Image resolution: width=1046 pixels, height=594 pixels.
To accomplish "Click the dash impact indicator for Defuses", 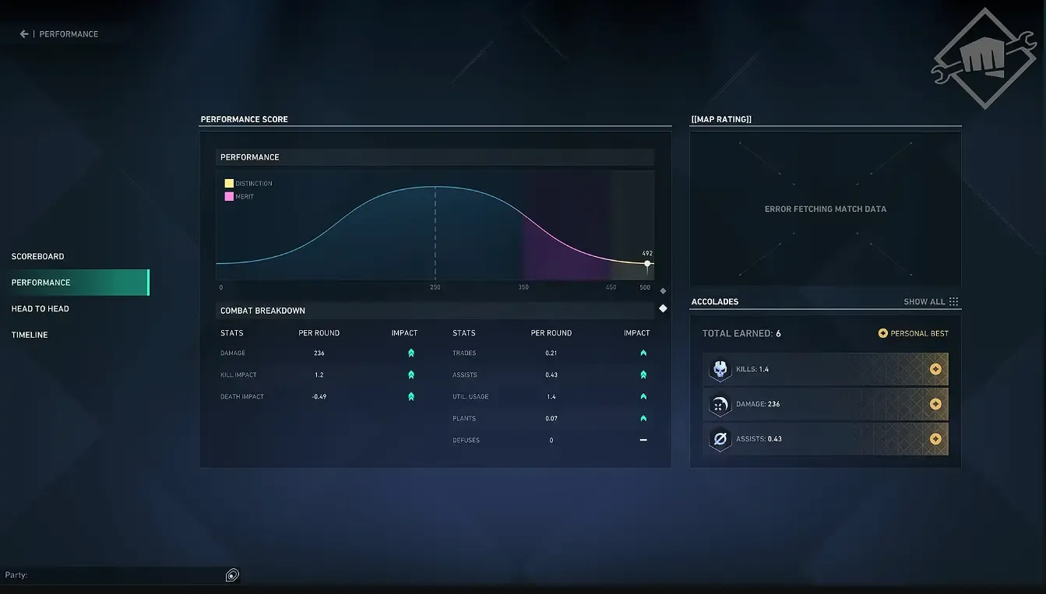I will pos(643,441).
